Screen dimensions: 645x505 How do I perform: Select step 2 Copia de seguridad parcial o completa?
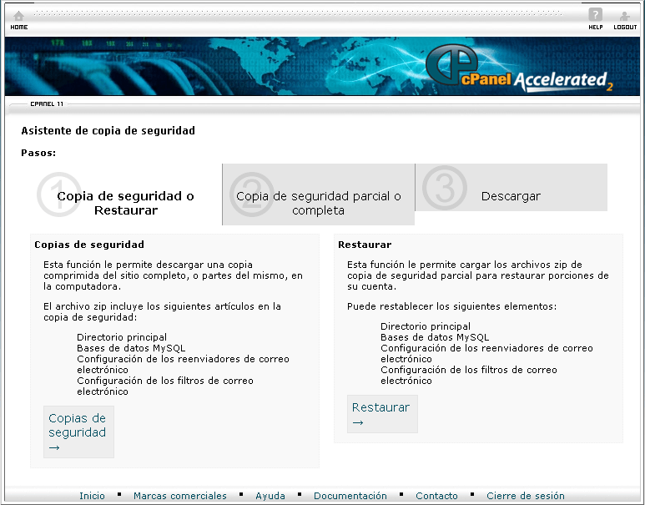click(x=319, y=194)
